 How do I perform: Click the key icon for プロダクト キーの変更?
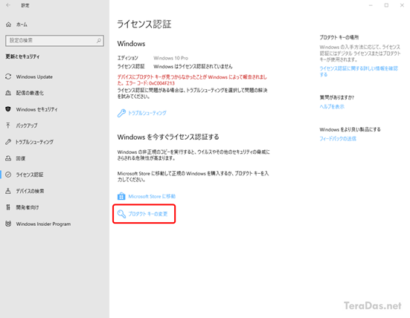[121, 214]
